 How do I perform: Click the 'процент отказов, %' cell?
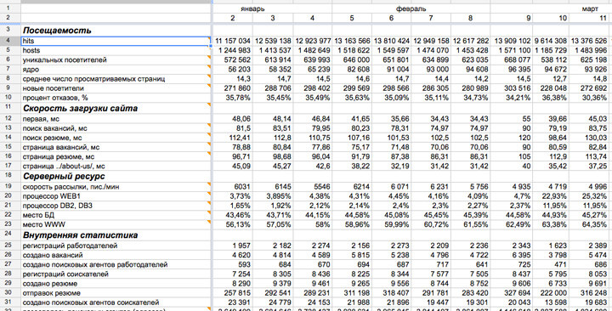point(116,99)
